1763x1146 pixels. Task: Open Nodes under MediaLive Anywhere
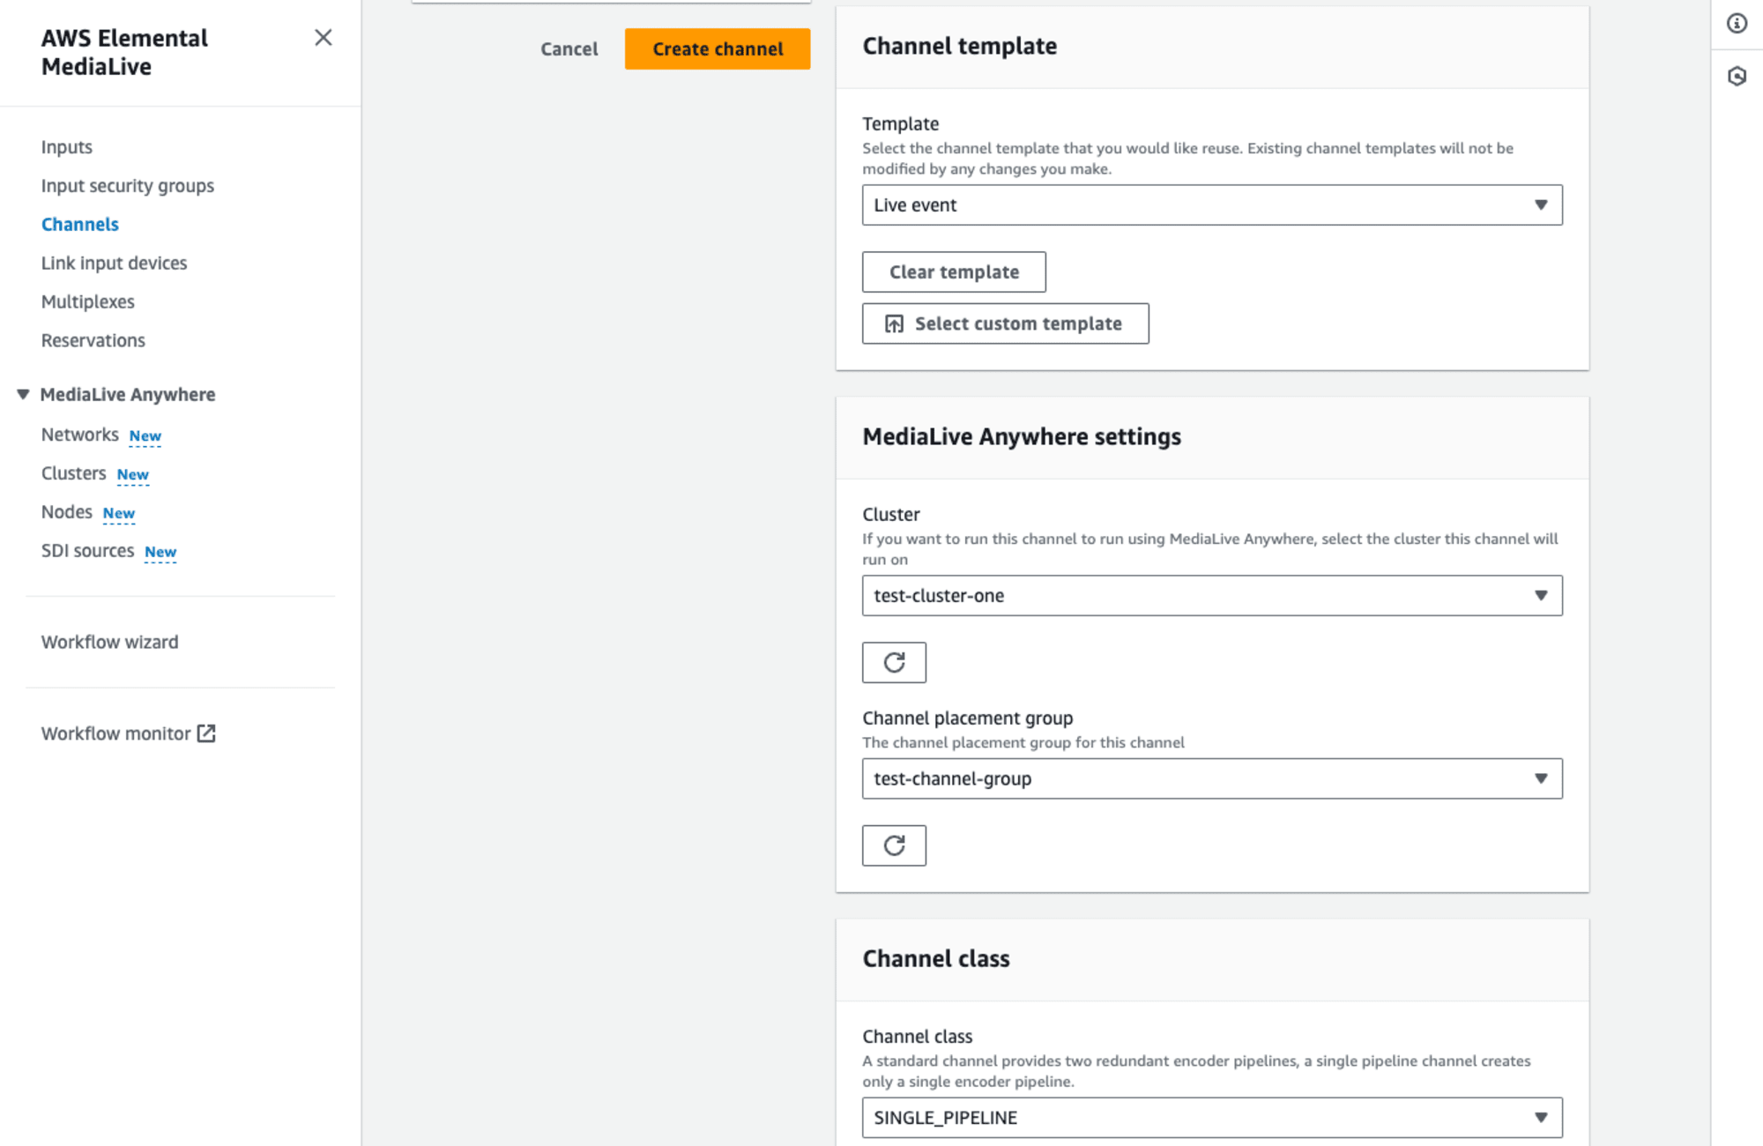67,512
